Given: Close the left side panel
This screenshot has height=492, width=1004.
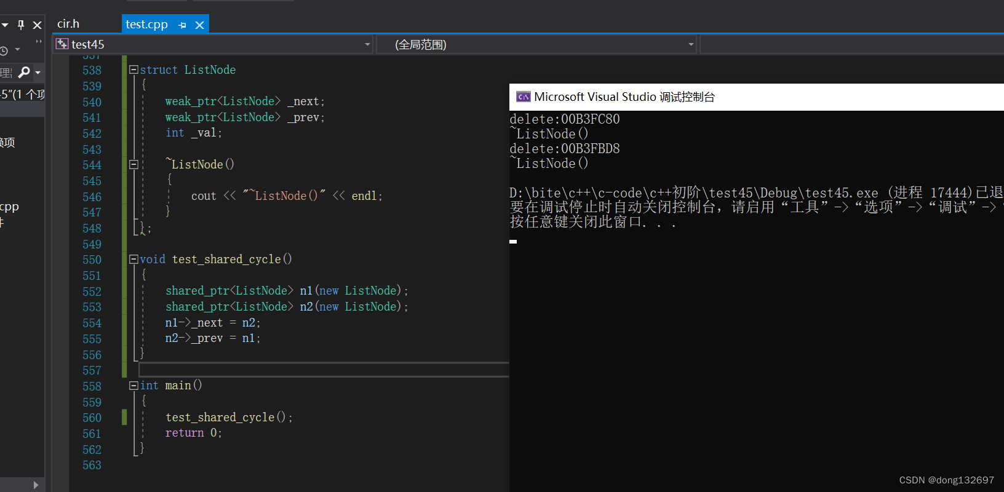Looking at the screenshot, I should coord(37,25).
